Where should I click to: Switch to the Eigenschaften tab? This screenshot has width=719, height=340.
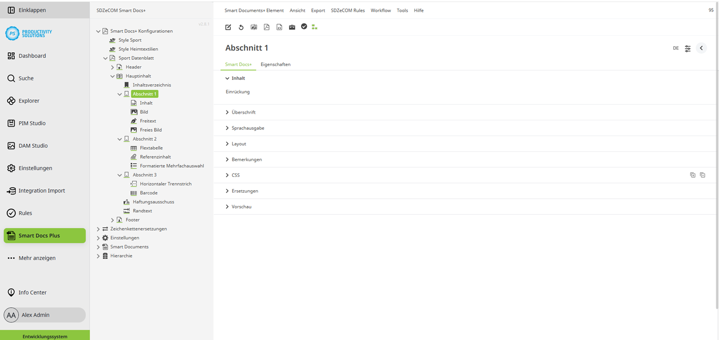coord(276,64)
